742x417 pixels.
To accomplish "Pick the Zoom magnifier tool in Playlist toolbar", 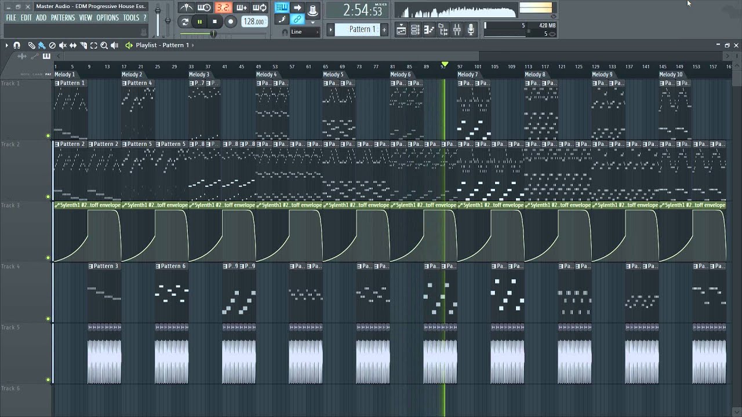I will click(x=104, y=45).
